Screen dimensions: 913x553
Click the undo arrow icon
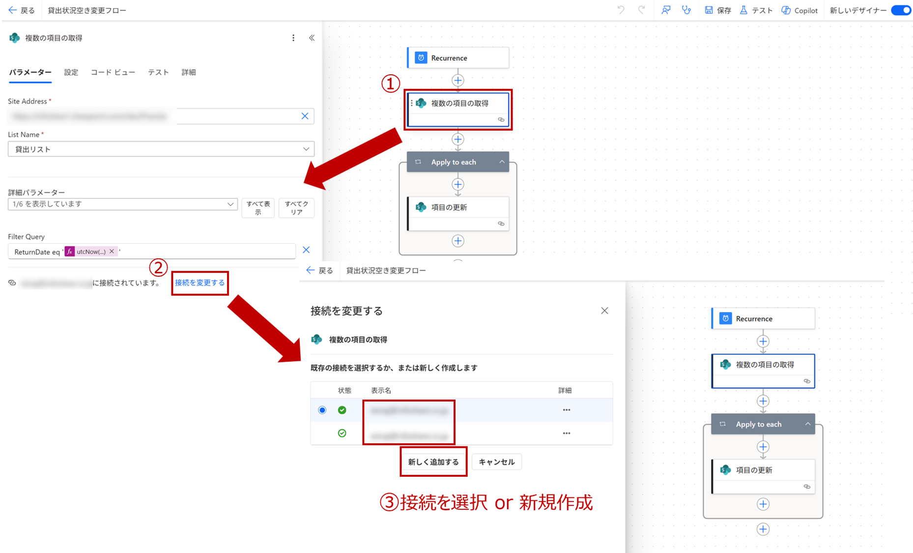tap(621, 10)
